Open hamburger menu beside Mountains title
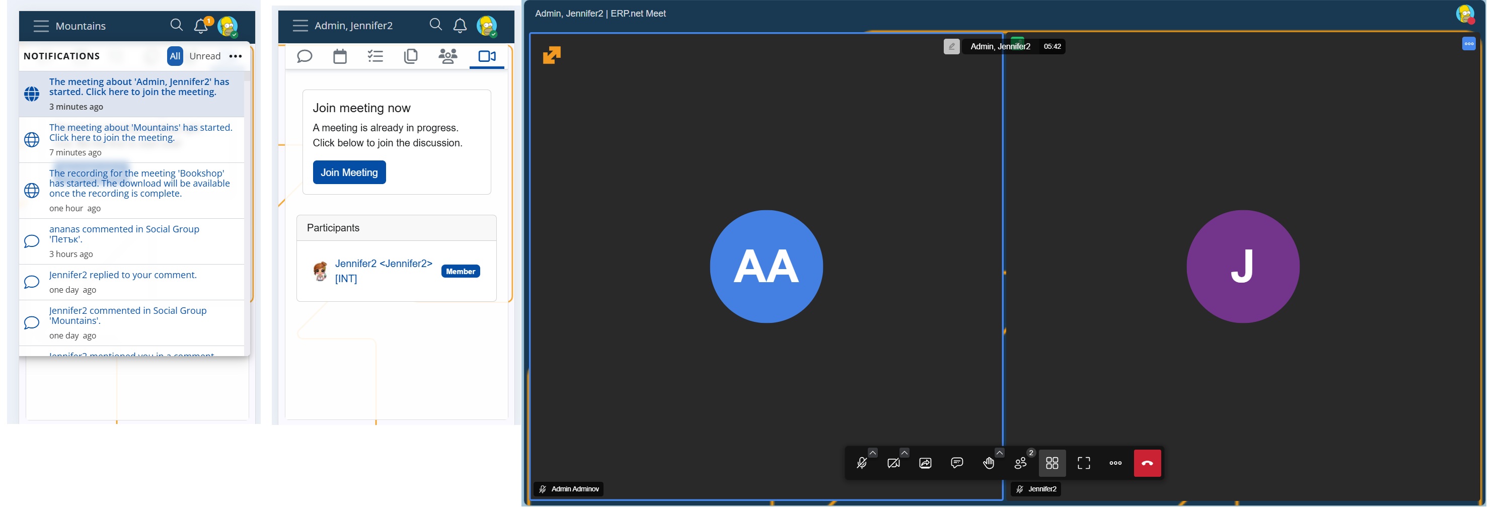The height and width of the screenshot is (512, 1506). coord(41,26)
